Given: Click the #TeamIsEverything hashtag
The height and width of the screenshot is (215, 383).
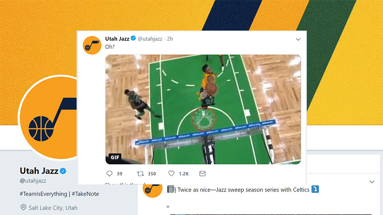Looking at the screenshot, I should 43,194.
